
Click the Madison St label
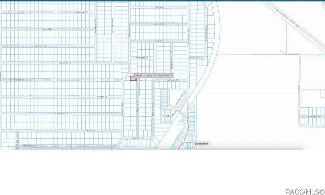tap(65, 63)
